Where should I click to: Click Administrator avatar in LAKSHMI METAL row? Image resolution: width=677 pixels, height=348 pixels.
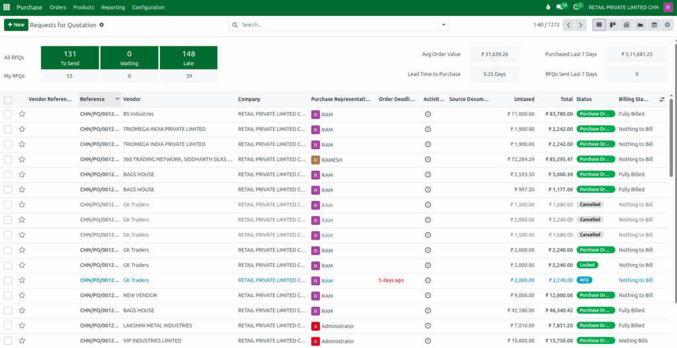point(315,326)
